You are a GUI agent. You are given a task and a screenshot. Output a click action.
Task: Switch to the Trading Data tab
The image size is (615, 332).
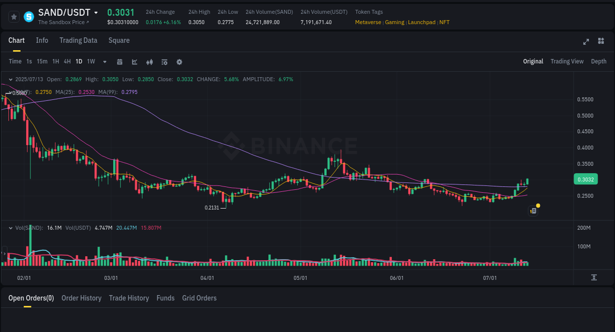point(78,40)
